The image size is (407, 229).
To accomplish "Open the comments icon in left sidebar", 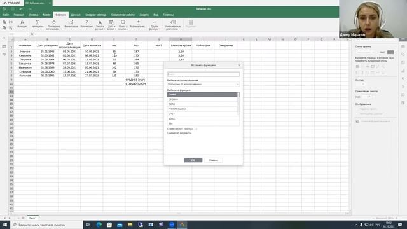I will [x=4, y=46].
